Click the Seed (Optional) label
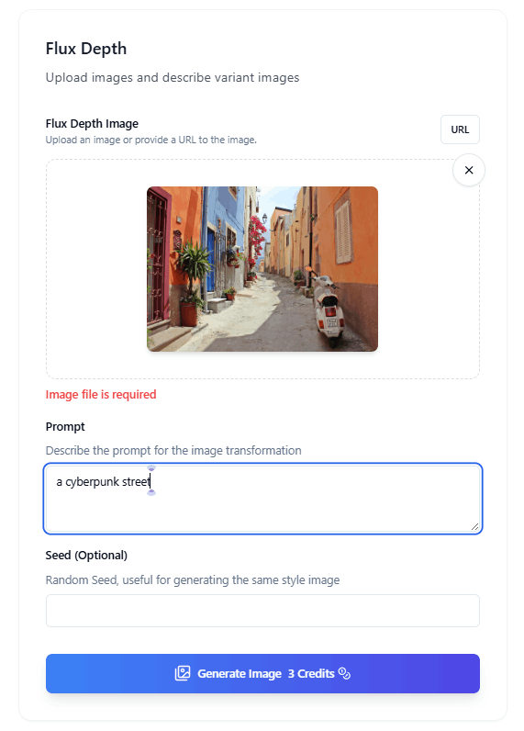The height and width of the screenshot is (731, 524). (86, 556)
